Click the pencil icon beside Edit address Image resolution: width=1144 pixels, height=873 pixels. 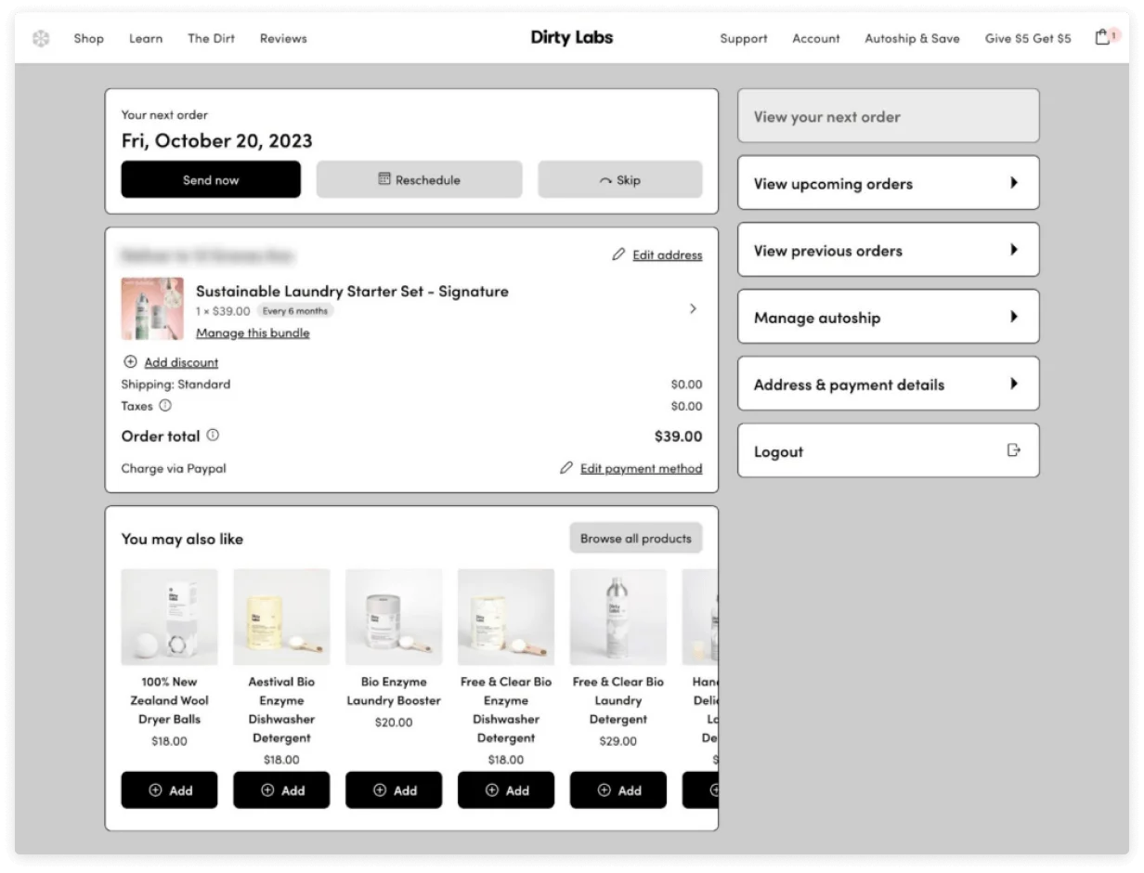[618, 254]
